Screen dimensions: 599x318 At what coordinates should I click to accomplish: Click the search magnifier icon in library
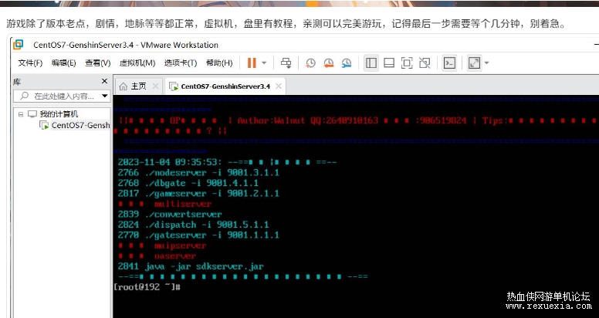pos(24,96)
